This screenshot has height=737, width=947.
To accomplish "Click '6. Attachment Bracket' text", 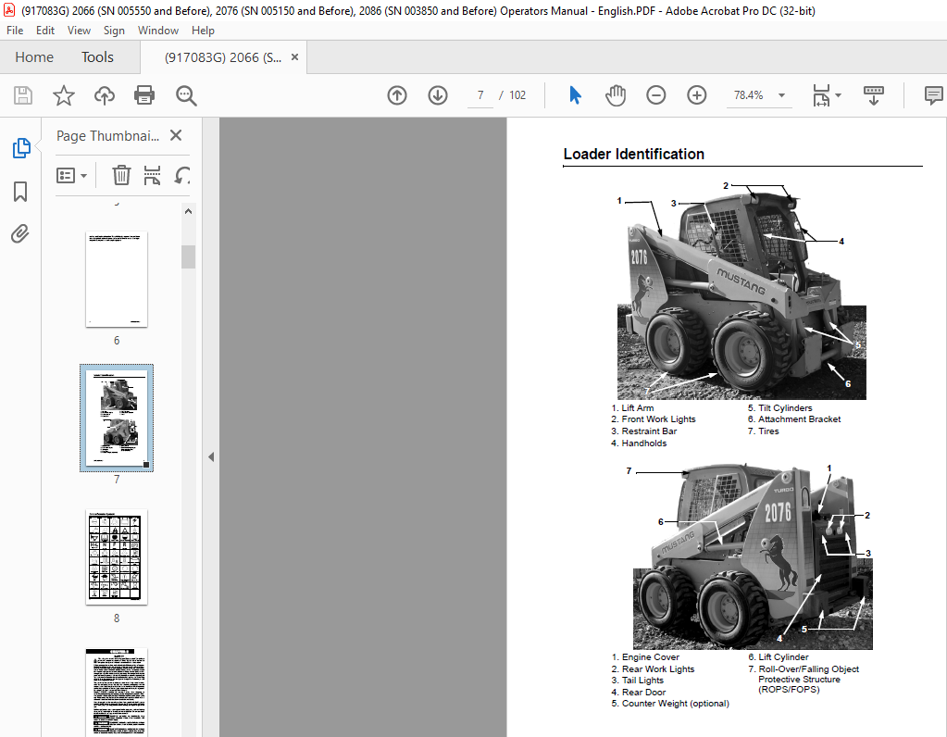I will 794,419.
